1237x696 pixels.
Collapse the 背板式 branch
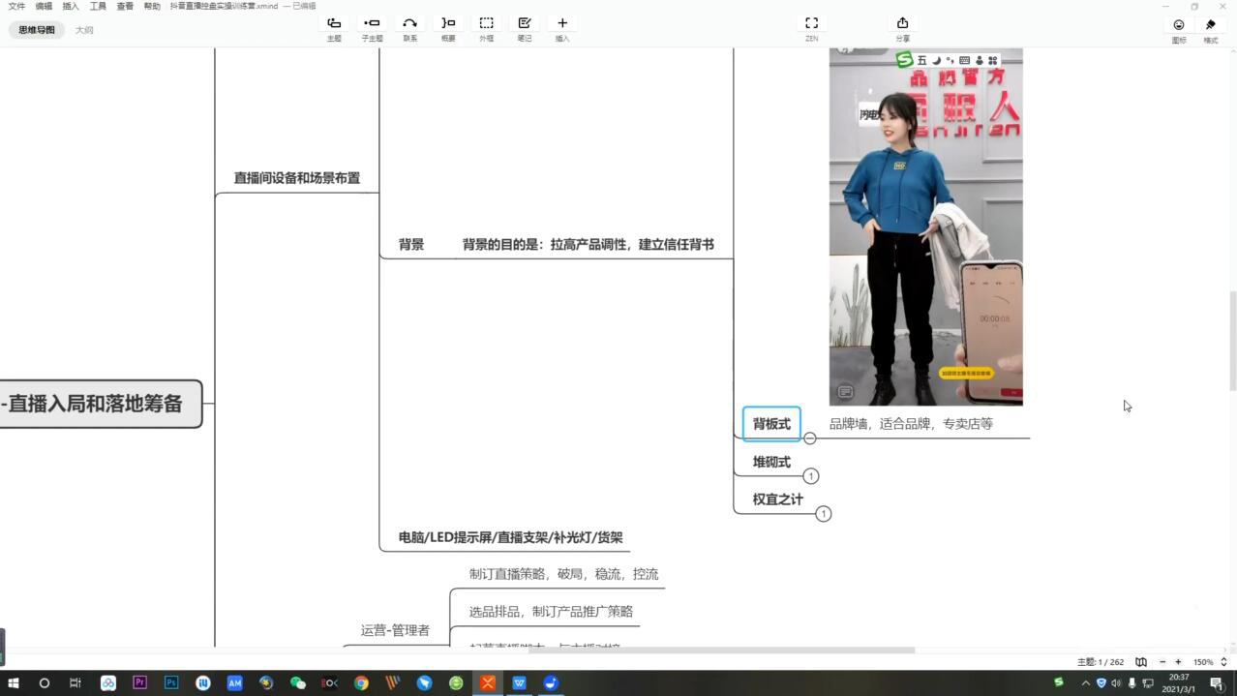click(810, 439)
